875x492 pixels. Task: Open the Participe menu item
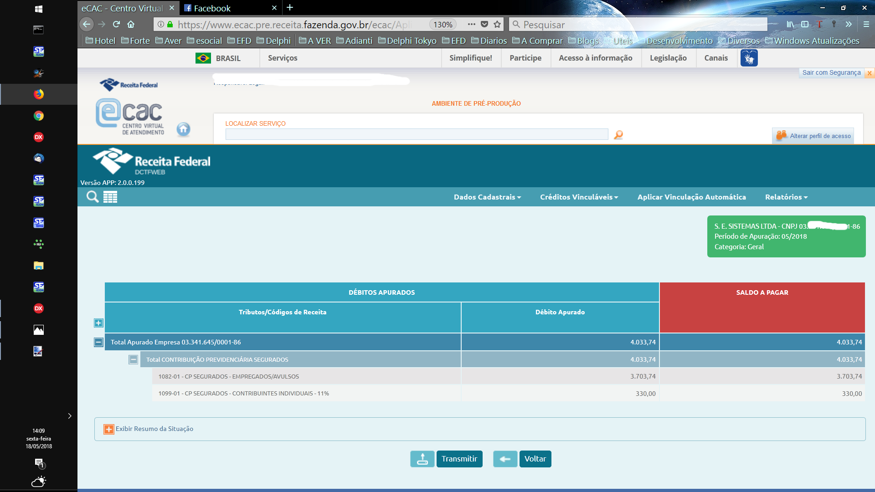(x=525, y=58)
